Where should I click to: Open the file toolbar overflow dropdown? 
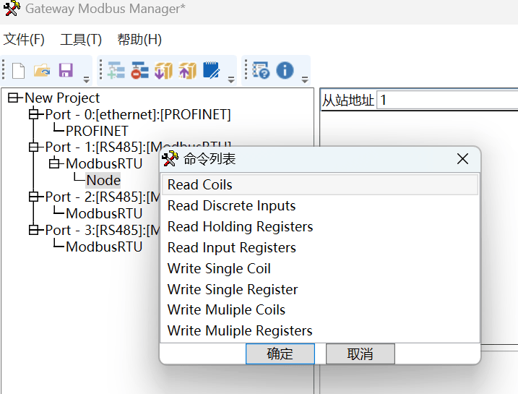coord(86,80)
